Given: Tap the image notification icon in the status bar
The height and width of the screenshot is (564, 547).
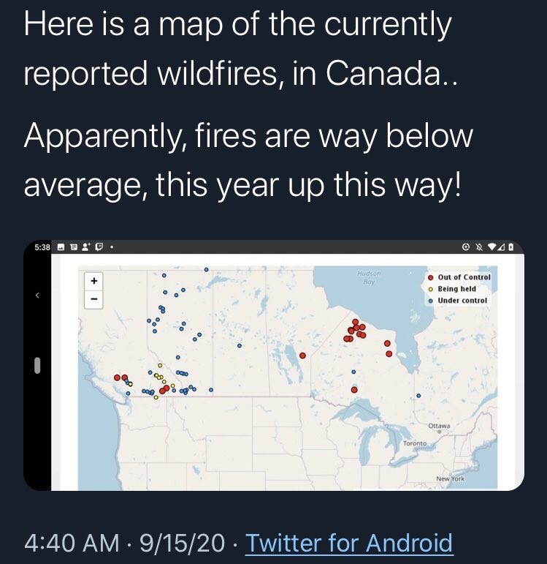Looking at the screenshot, I should pyautogui.click(x=61, y=247).
